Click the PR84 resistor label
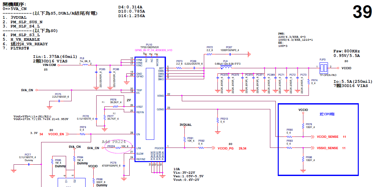Screen dimensions: 374x187 pos(80,157)
